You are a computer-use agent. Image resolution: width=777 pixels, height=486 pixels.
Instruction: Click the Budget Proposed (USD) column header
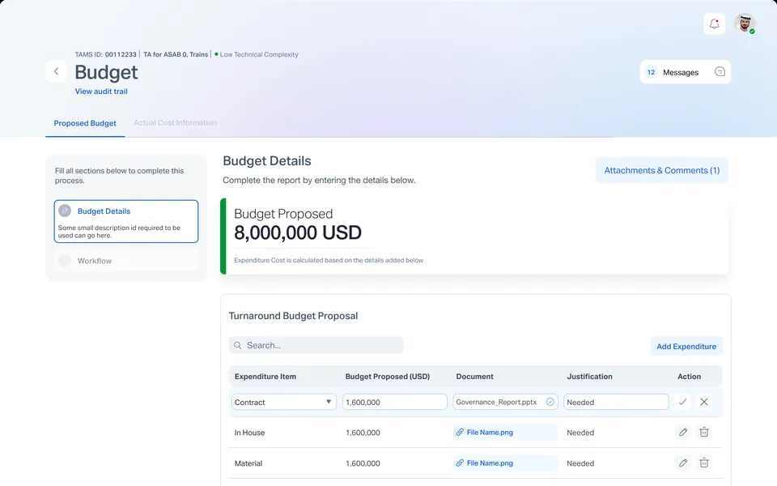point(388,377)
